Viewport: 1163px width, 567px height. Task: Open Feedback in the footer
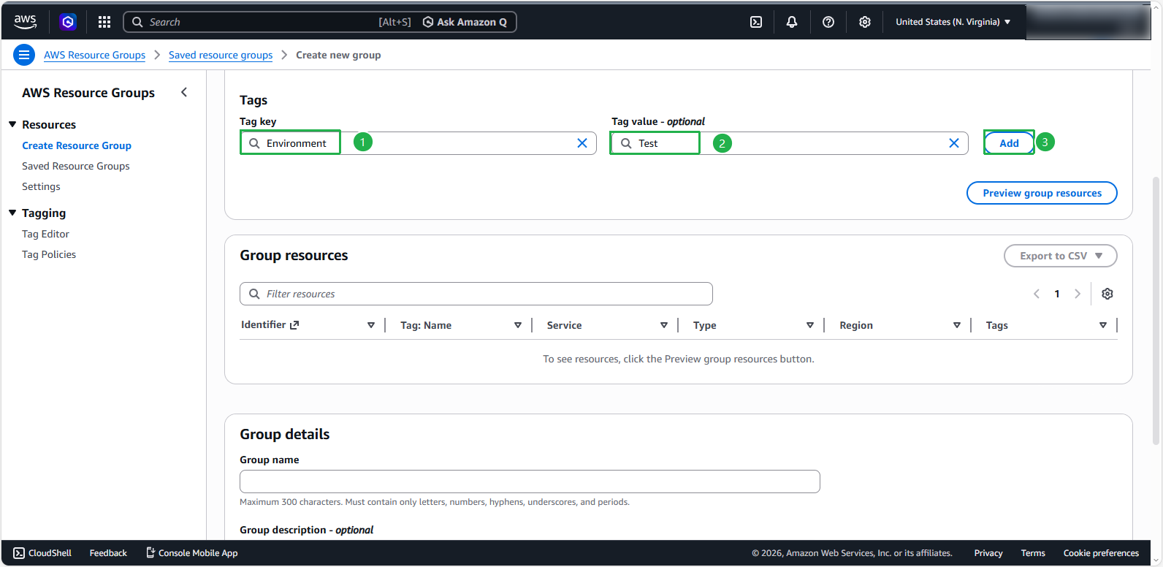coord(108,553)
